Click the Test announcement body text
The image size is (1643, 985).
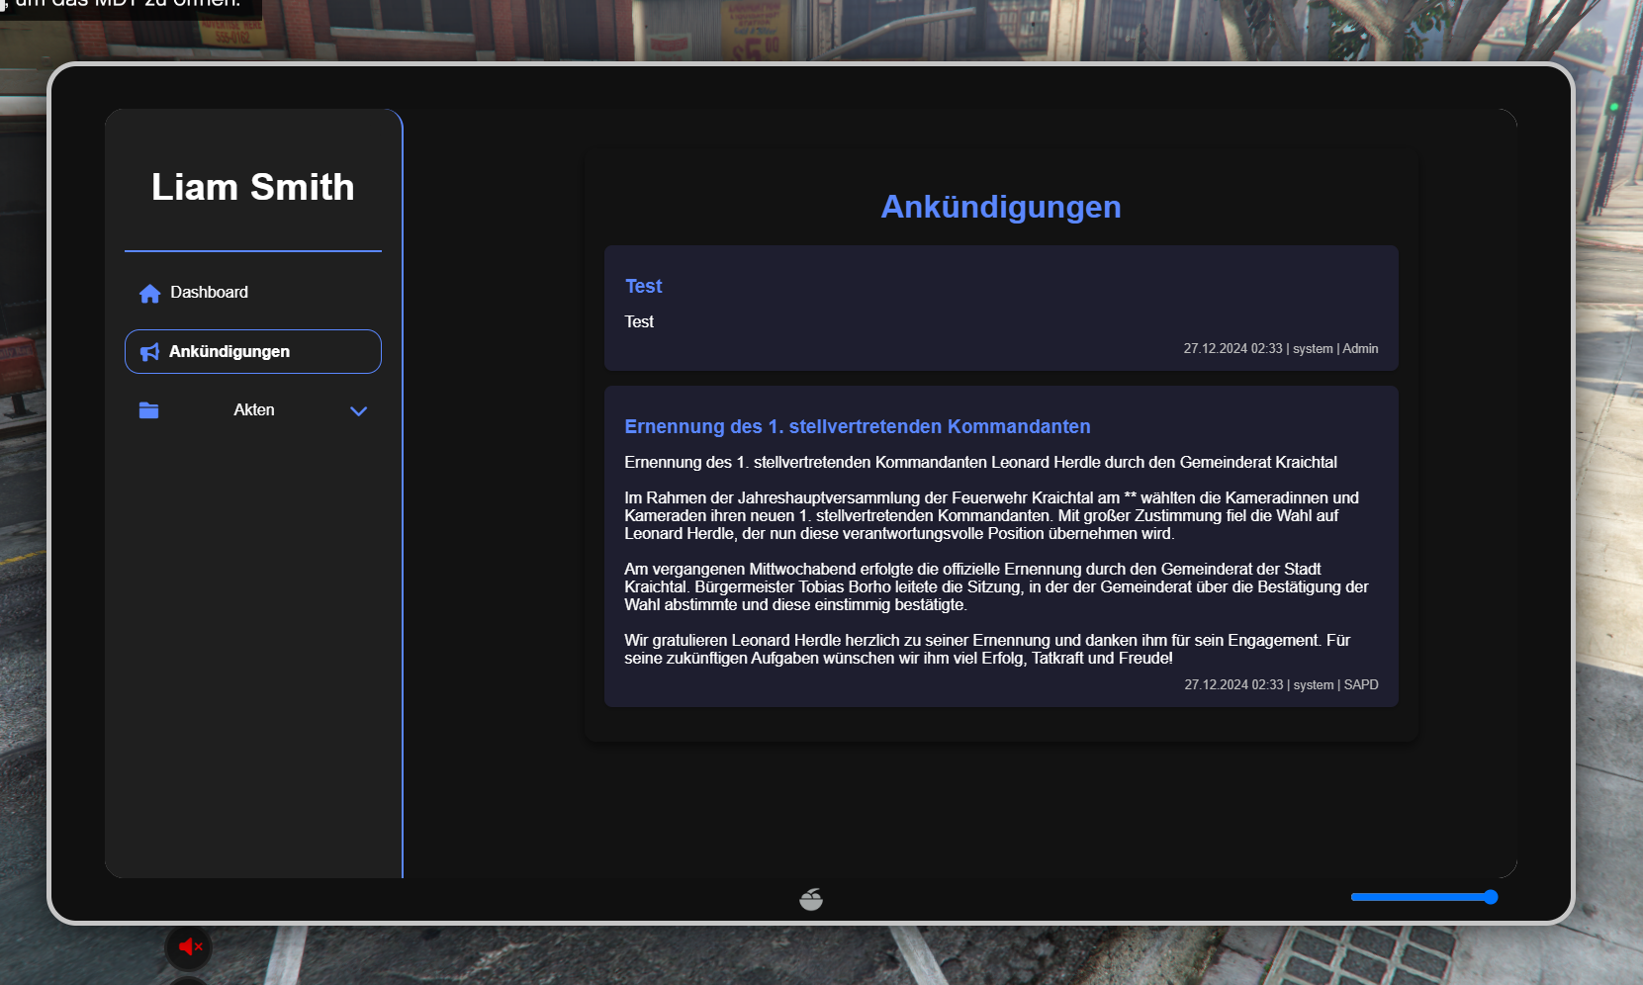point(639,321)
